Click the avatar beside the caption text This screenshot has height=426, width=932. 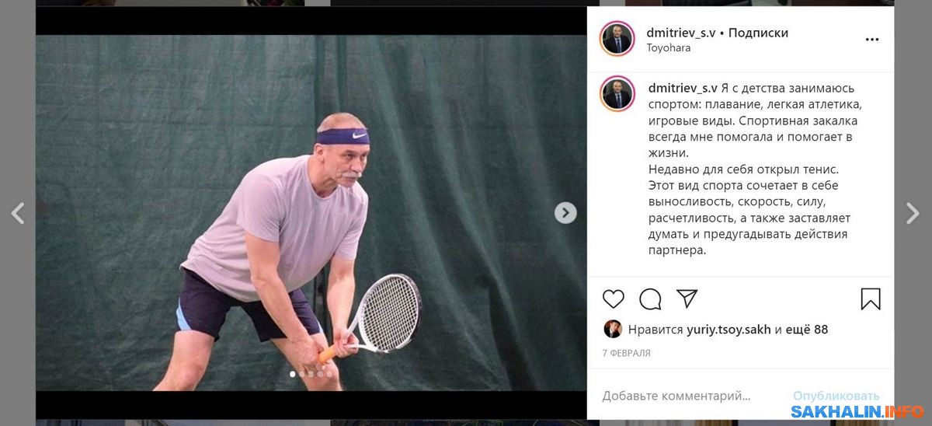(617, 93)
